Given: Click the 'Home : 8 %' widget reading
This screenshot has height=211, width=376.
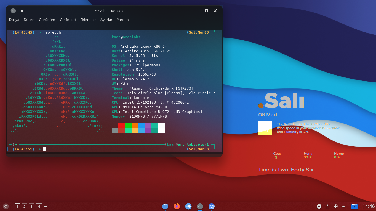Looking at the screenshot, I should (x=340, y=156).
